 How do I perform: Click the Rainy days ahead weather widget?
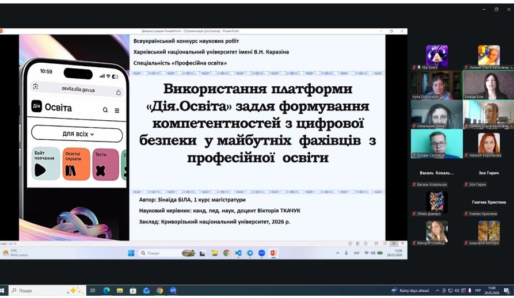410,291
